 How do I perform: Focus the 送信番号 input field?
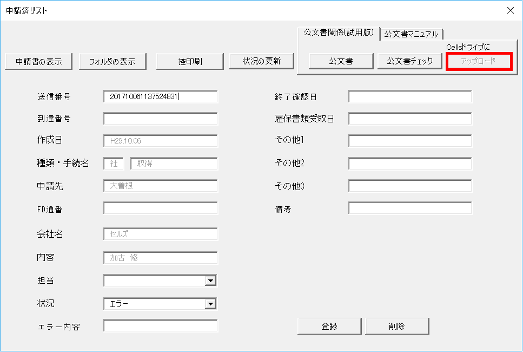[160, 96]
